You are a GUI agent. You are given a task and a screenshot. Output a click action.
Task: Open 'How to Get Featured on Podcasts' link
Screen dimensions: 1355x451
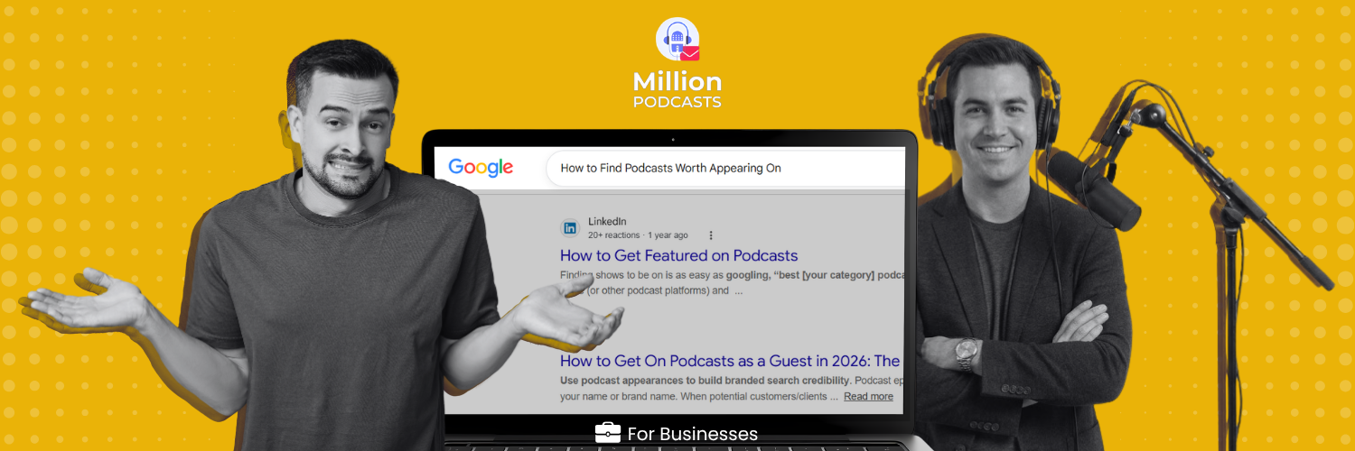tap(679, 255)
